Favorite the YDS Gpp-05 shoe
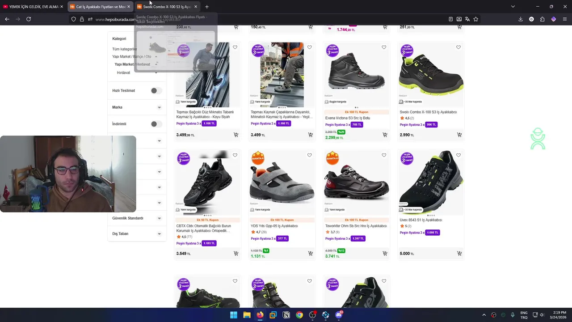 point(309,155)
